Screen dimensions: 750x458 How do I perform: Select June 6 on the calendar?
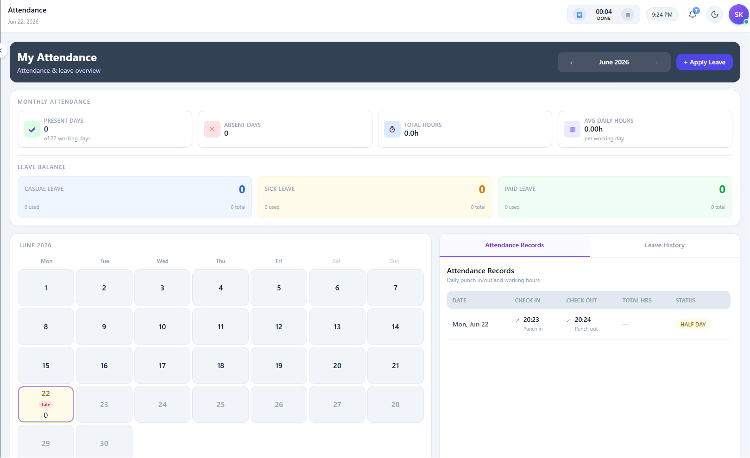[x=337, y=288]
